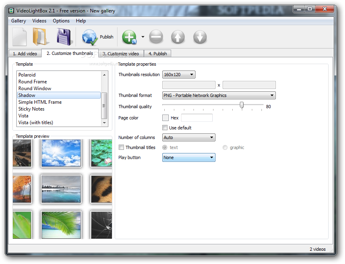The image size is (345, 264).
Task: Click the lotus leaves preview thumbnail
Action: [102, 153]
